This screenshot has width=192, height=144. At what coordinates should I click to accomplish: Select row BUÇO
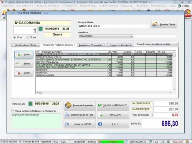(x=104, y=70)
